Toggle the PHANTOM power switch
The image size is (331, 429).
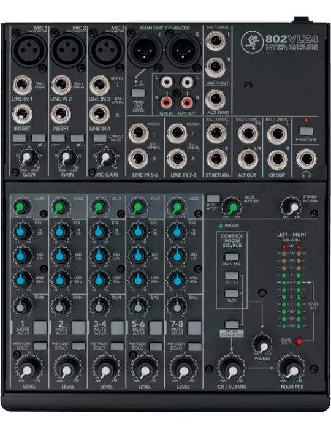tap(306, 131)
